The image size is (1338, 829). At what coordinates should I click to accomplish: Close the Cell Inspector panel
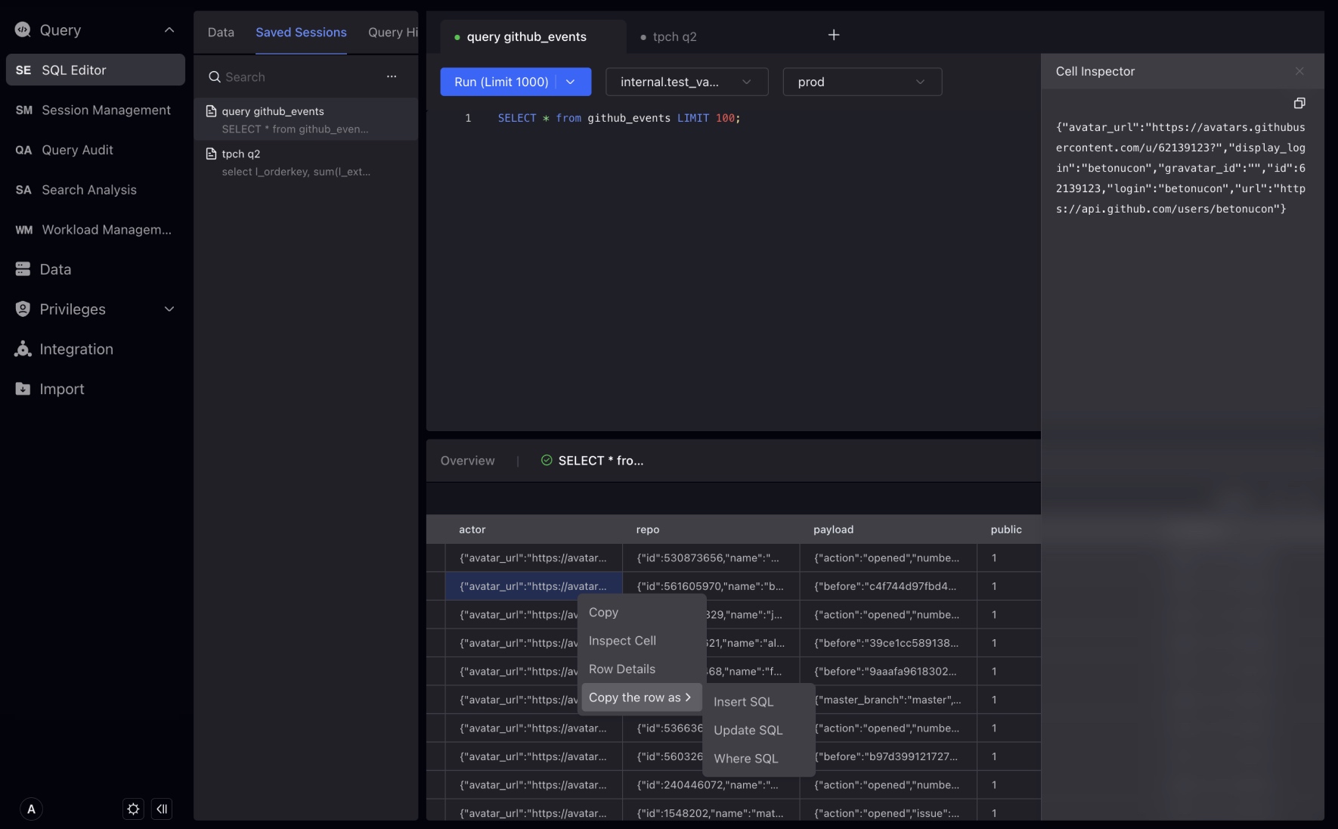point(1299,71)
